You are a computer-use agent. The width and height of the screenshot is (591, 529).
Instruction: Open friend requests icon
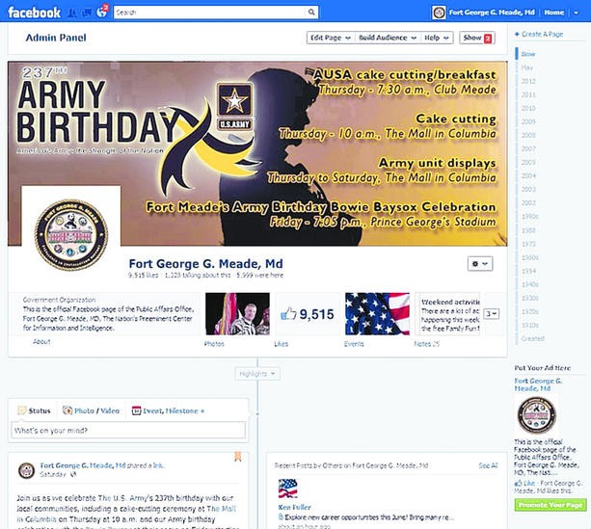pos(72,13)
